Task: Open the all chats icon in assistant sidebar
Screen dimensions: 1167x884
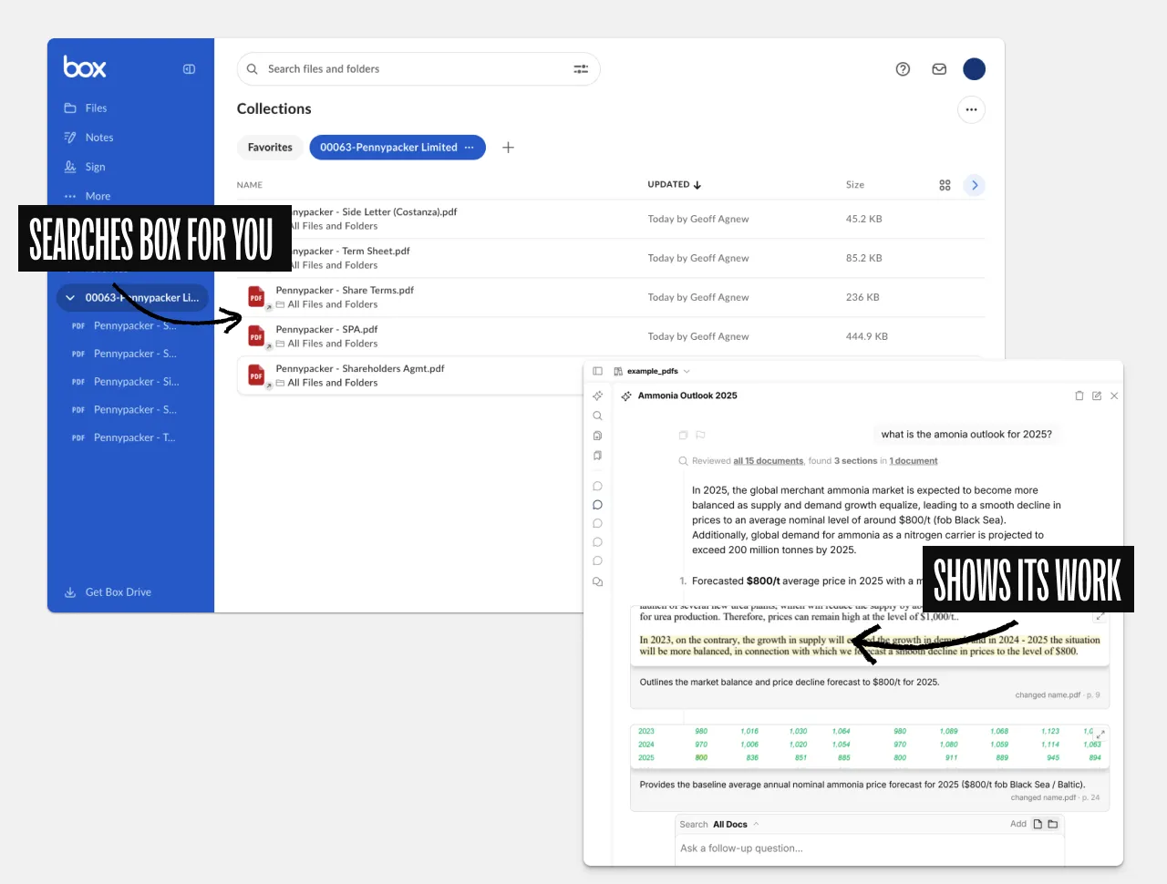Action: click(597, 581)
